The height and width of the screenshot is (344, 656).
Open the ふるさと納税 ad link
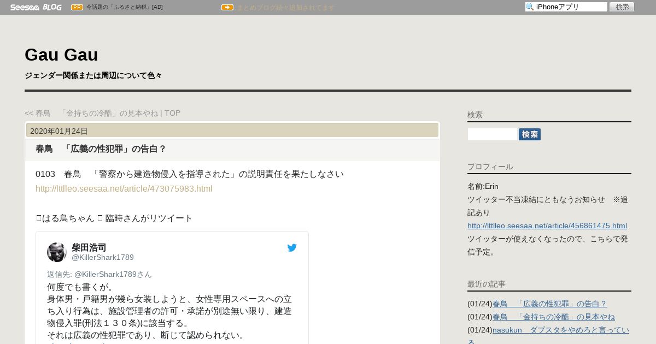(x=125, y=7)
